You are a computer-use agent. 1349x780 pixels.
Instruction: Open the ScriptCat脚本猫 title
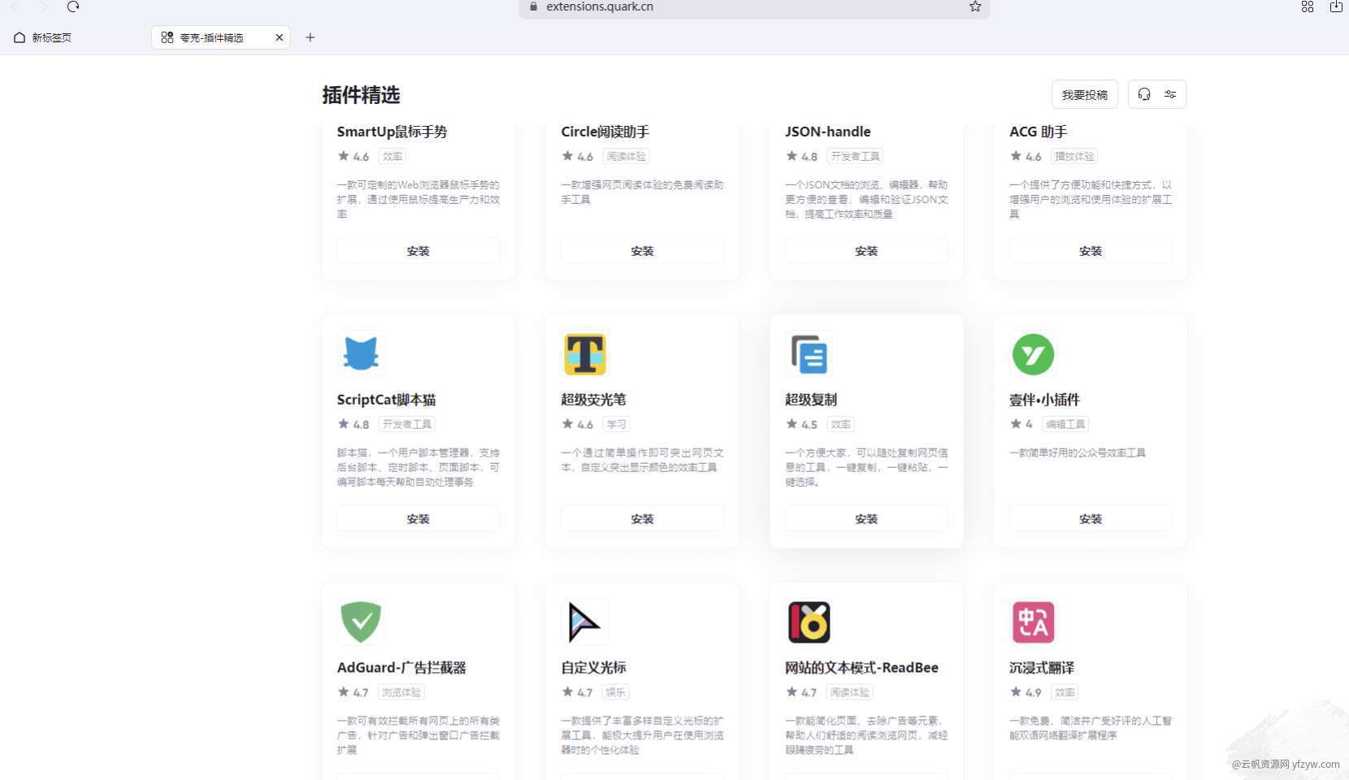[x=386, y=400]
